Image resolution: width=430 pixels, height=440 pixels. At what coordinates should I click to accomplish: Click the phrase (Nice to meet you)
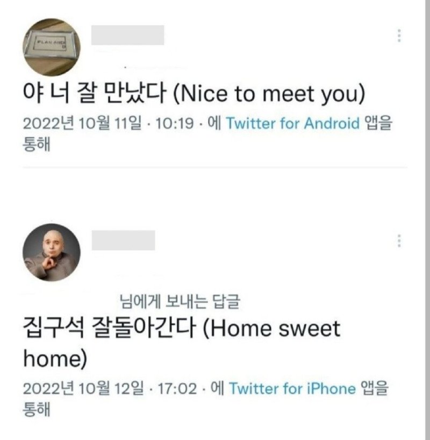[x=269, y=94]
